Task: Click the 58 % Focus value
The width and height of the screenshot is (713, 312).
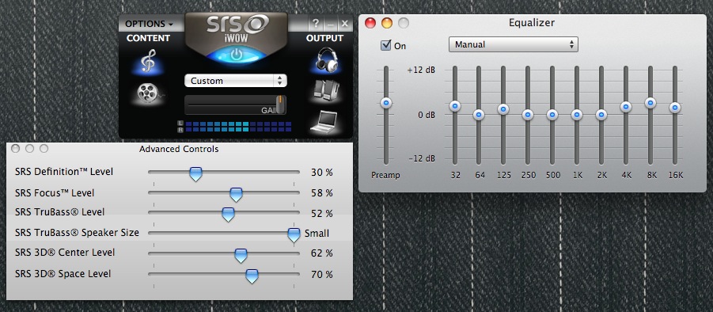Action: coord(322,193)
